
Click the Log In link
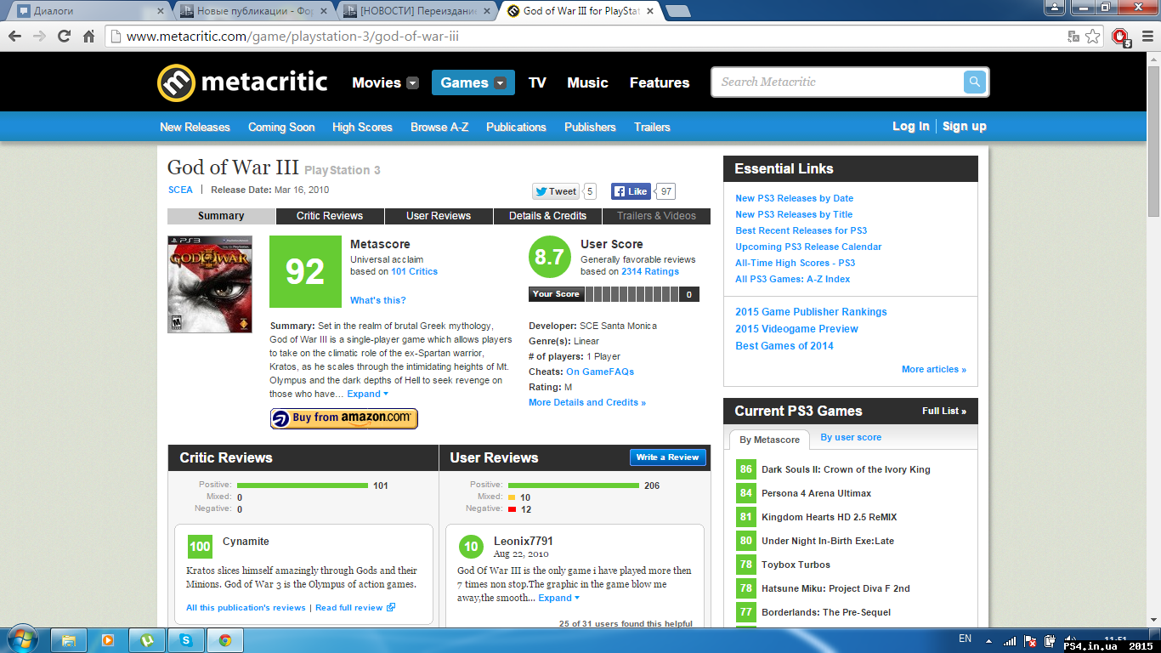pyautogui.click(x=910, y=126)
